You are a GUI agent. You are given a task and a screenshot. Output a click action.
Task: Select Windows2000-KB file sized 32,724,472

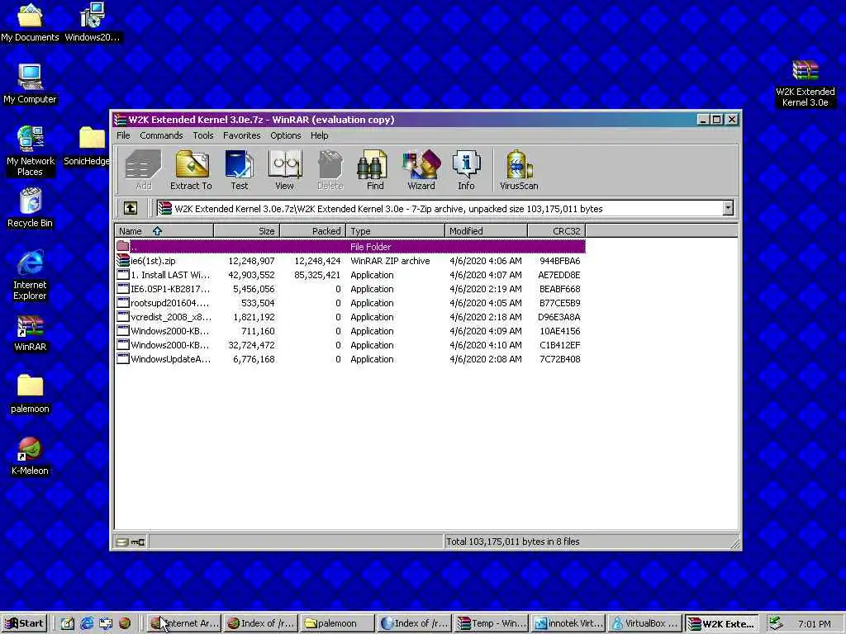coord(350,345)
